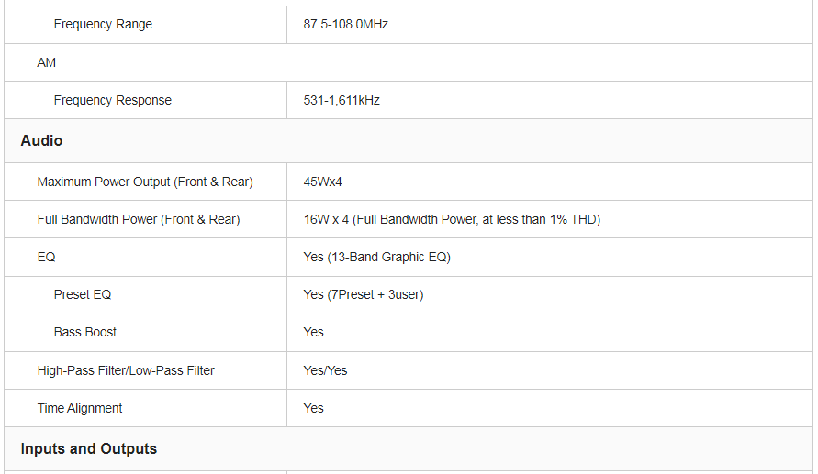The image size is (818, 474).
Task: Click the EQ row label
Action: (47, 258)
